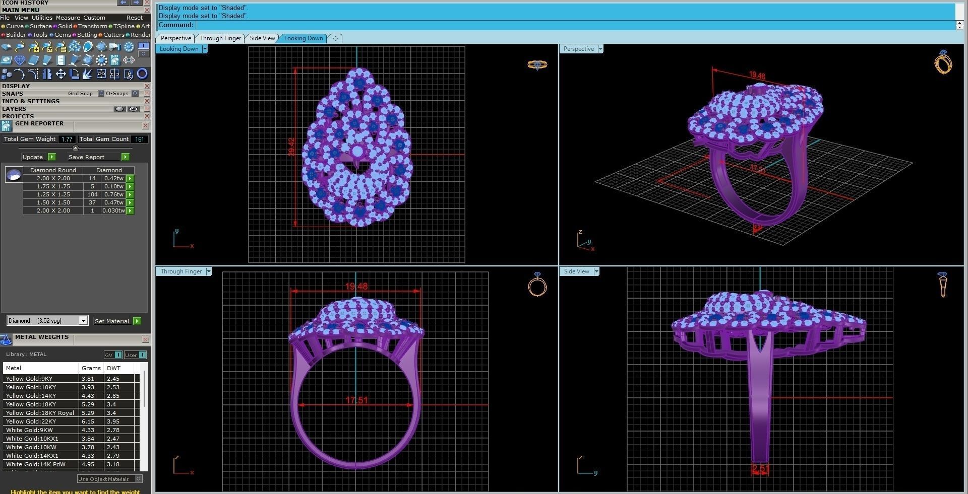Switch to the Through Finger tab

click(x=220, y=38)
